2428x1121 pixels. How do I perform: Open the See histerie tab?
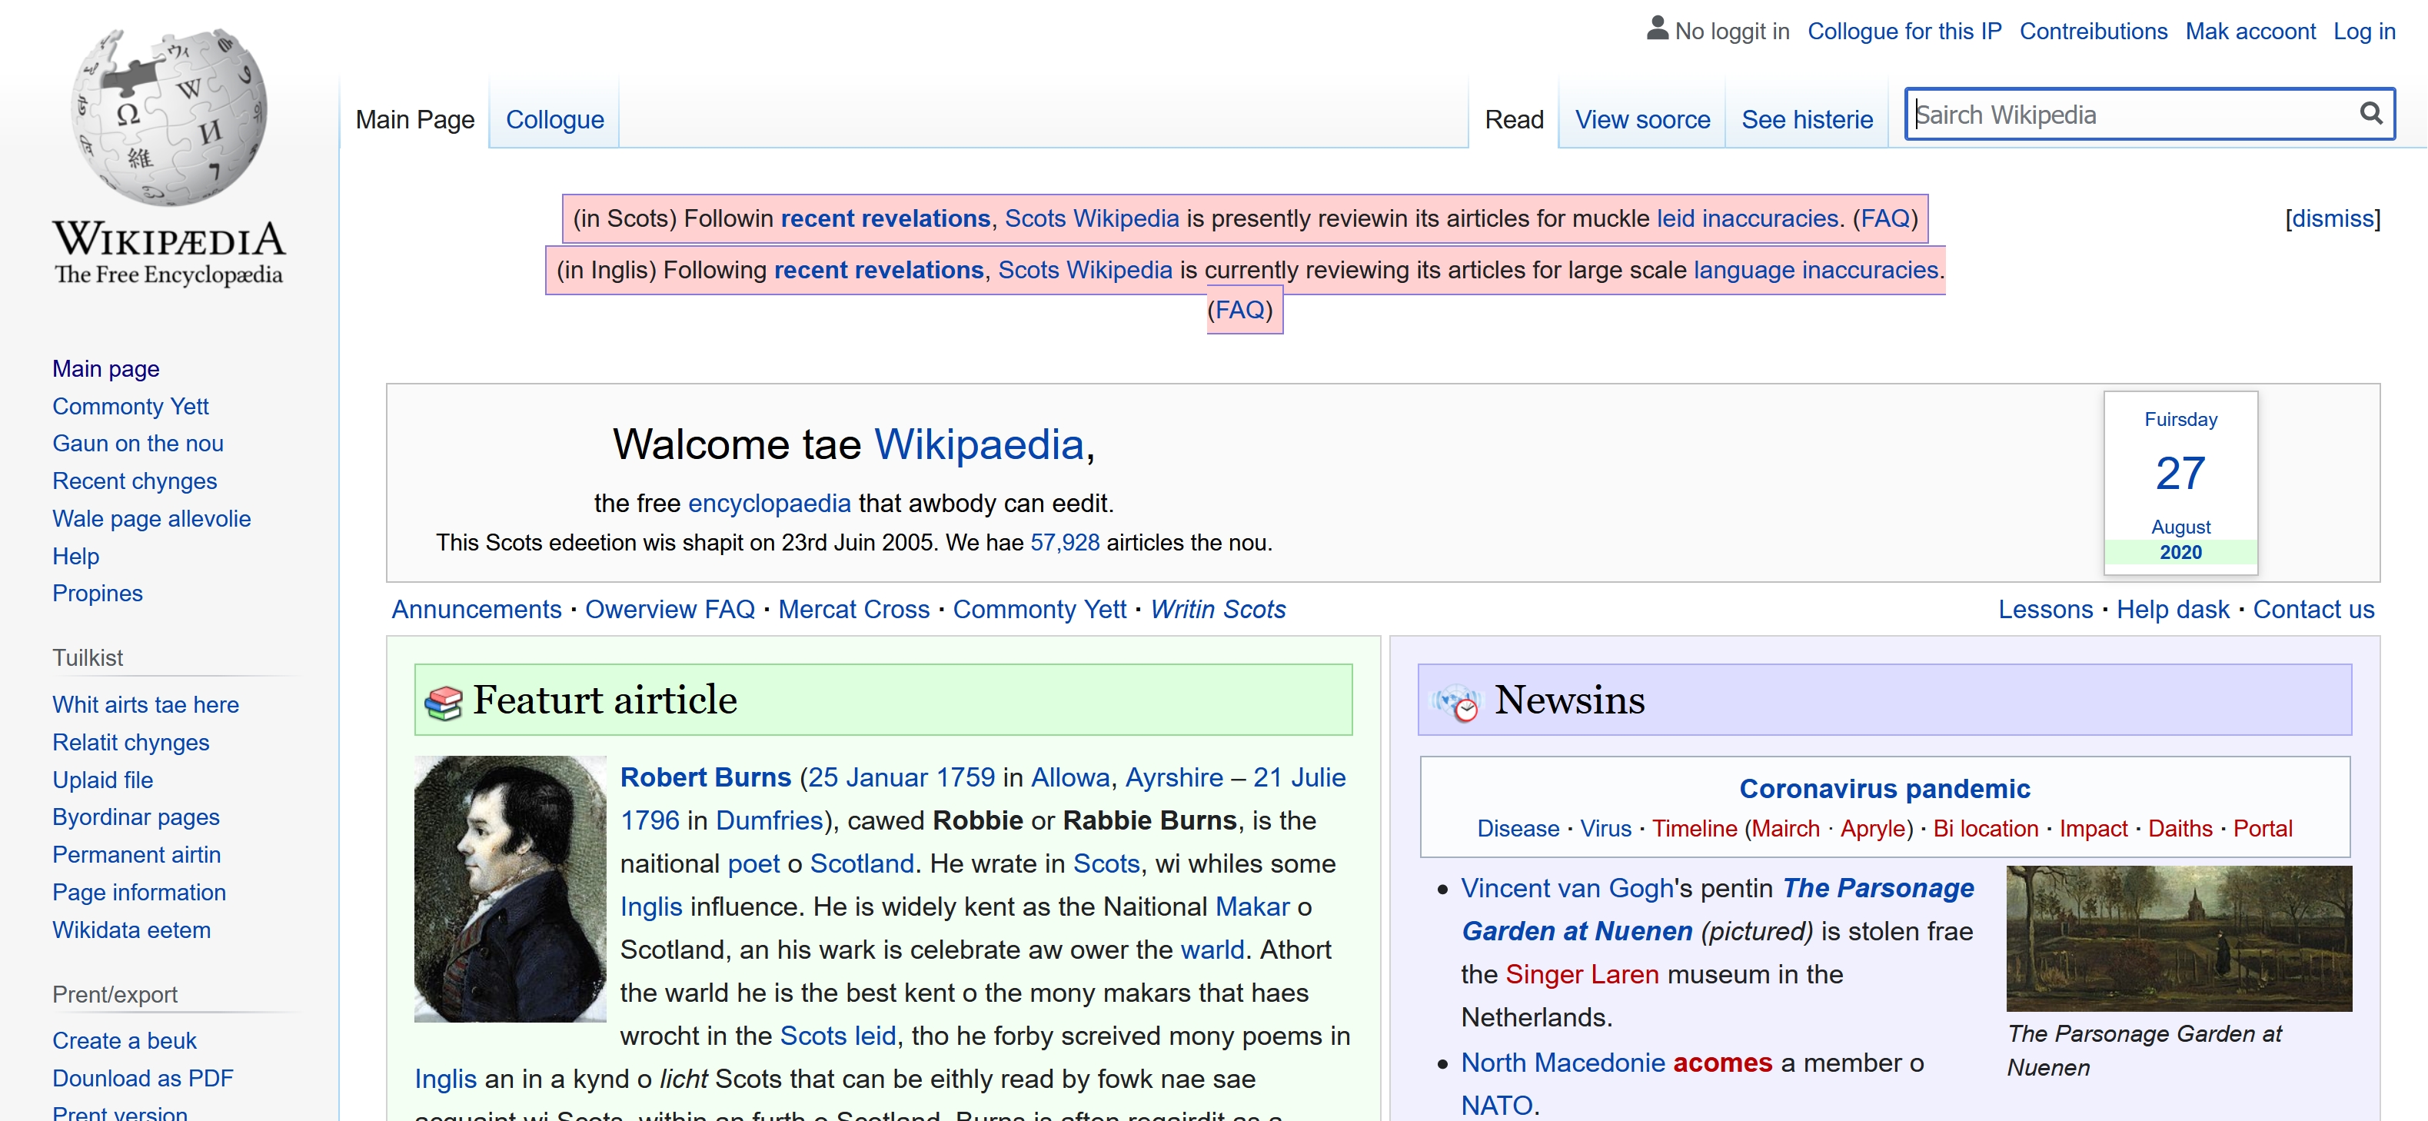pyautogui.click(x=1807, y=120)
